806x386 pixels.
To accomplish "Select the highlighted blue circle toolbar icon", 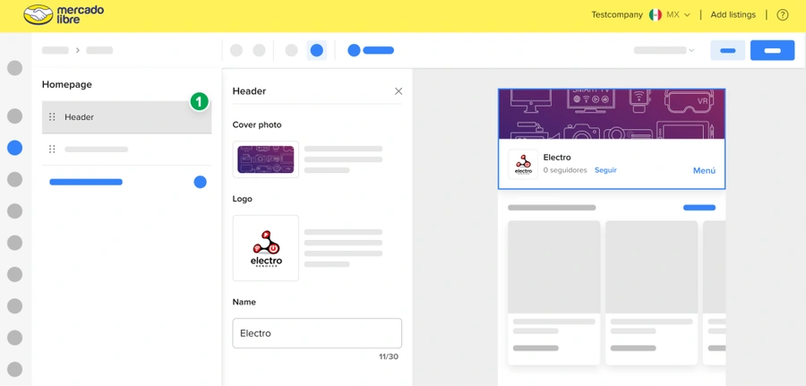I will pyautogui.click(x=317, y=50).
